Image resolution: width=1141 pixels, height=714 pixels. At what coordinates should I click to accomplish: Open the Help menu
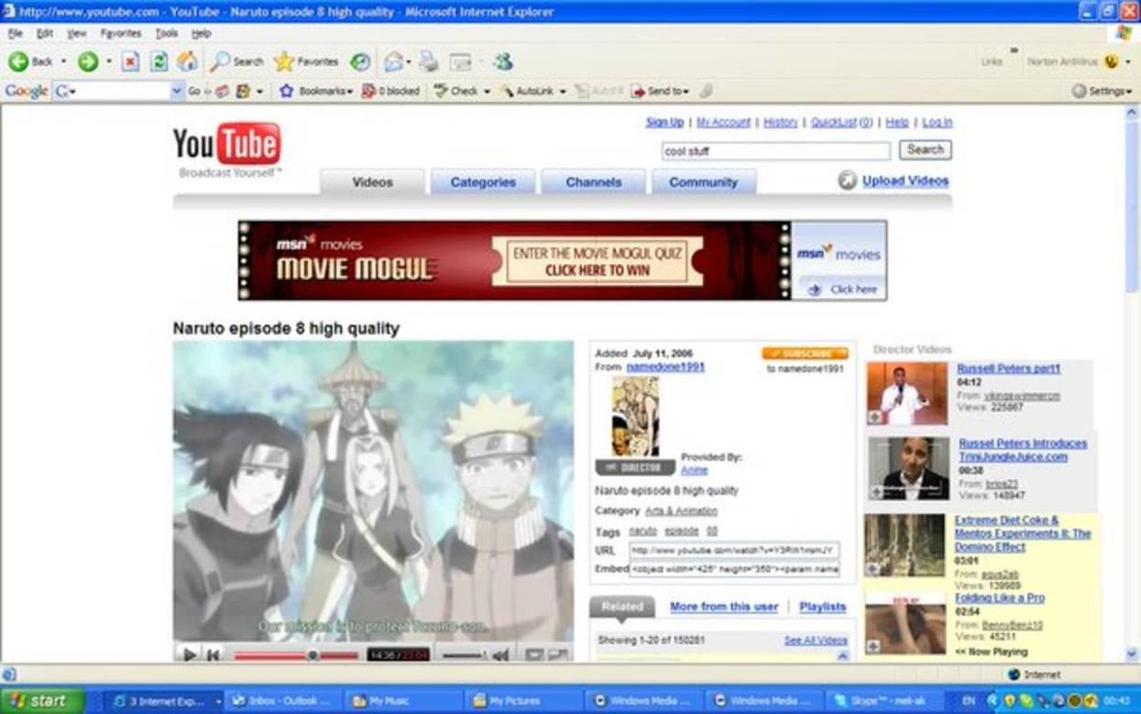(x=201, y=33)
